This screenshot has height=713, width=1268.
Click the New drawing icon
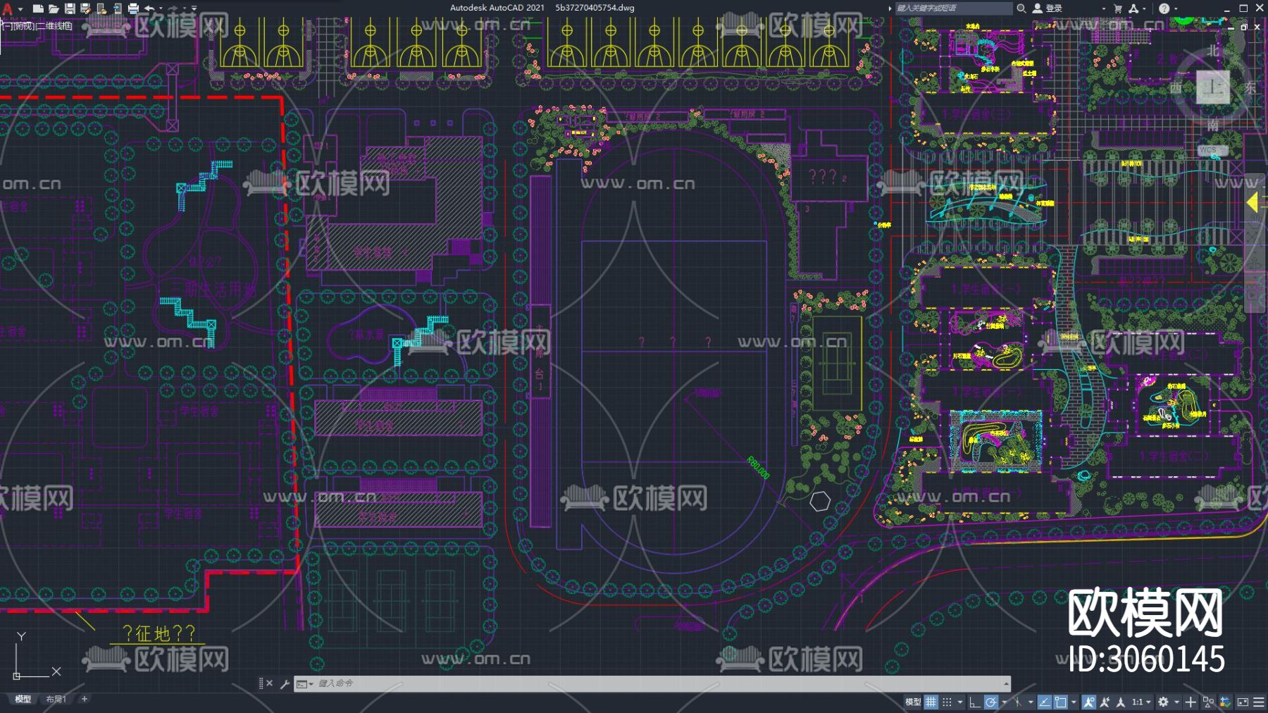[x=38, y=8]
